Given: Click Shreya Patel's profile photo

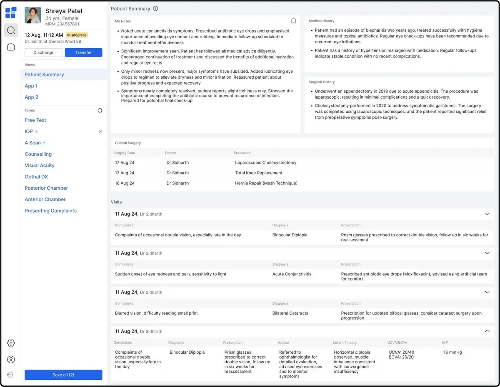Looking at the screenshot, I should click(32, 15).
